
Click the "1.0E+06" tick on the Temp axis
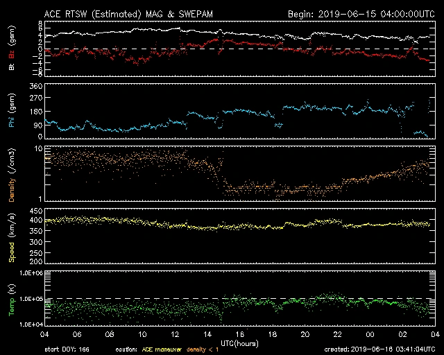coord(31,273)
